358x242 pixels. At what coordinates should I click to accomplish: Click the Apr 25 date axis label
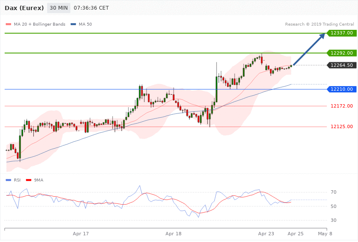pyautogui.click(x=295, y=234)
